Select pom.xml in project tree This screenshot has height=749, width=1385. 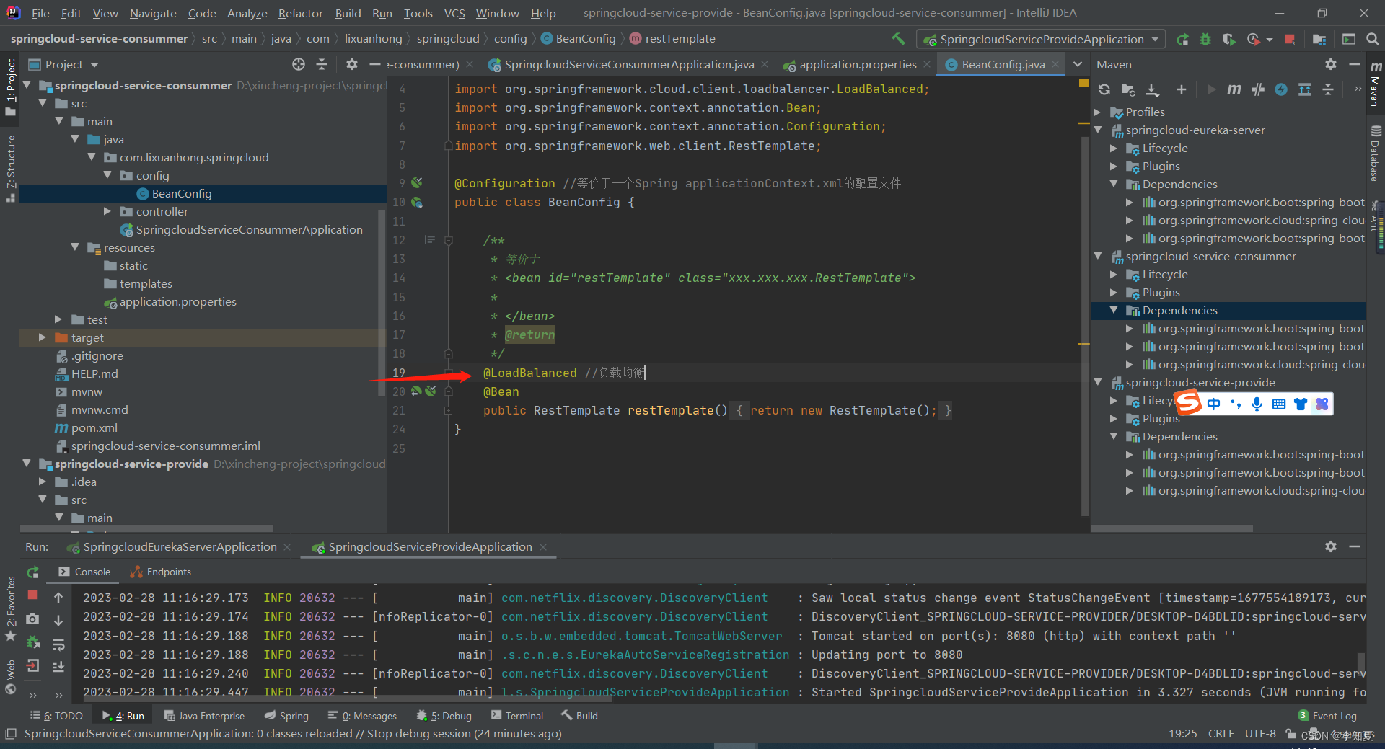coord(94,427)
